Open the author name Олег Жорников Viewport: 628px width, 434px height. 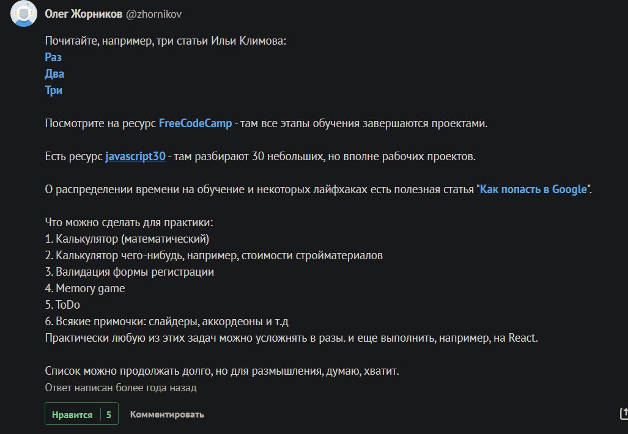pyautogui.click(x=83, y=13)
